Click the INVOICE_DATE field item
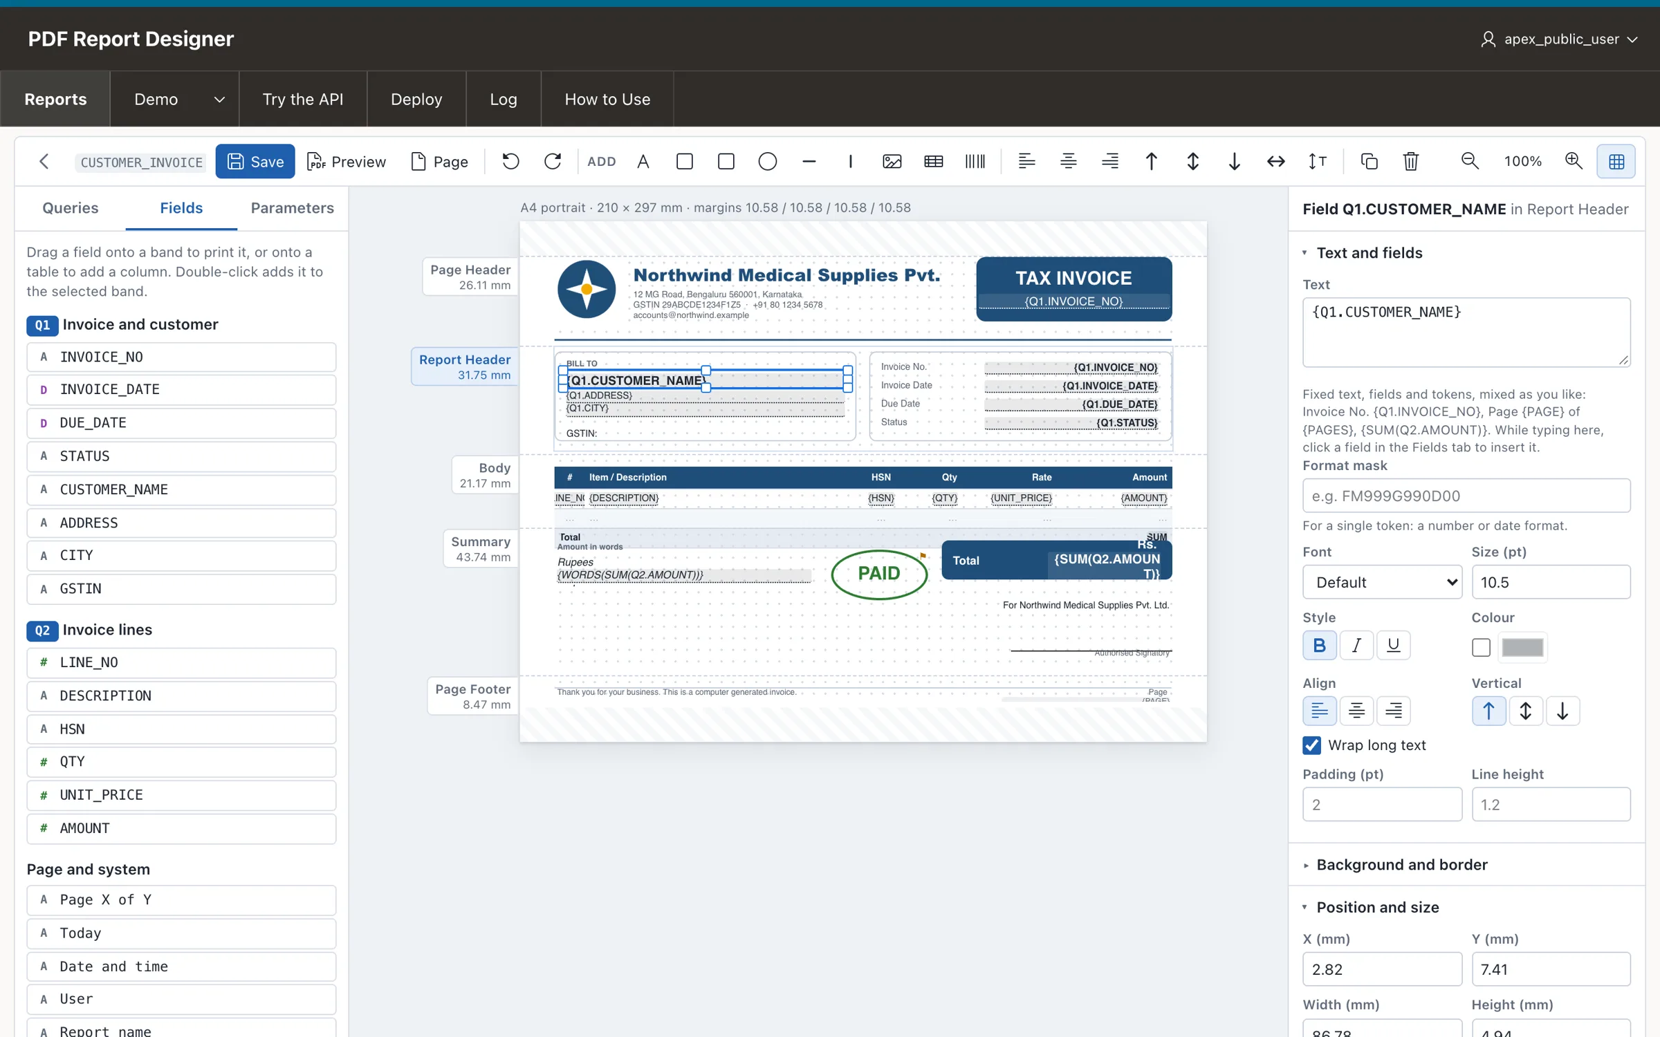The width and height of the screenshot is (1660, 1037). 181,390
